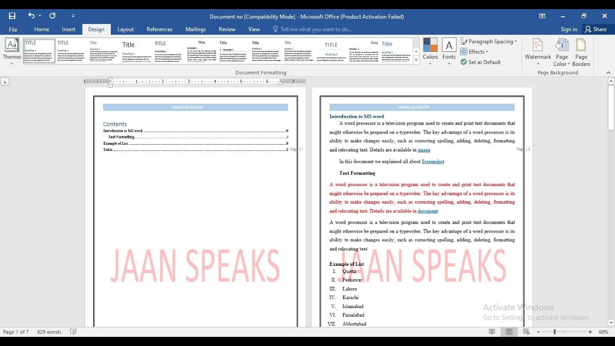This screenshot has width=615, height=346.
Task: Click Sign in
Action: point(569,29)
